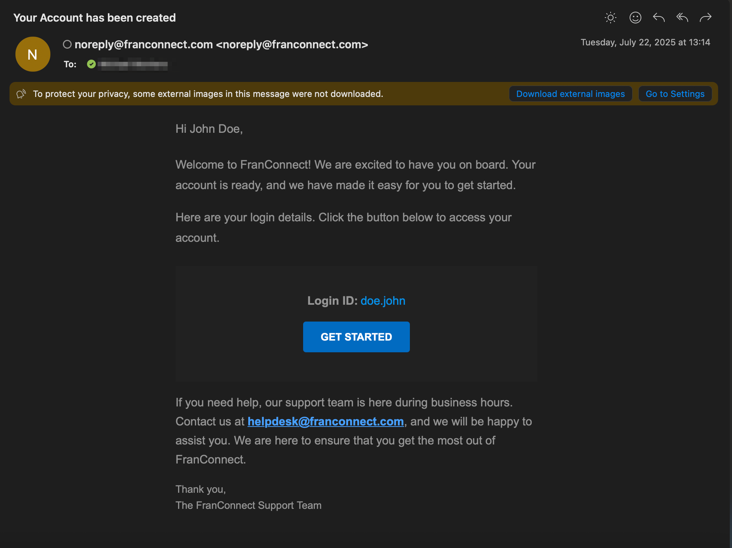Click the privacy shield icon in the banner
732x548 pixels.
tap(21, 94)
